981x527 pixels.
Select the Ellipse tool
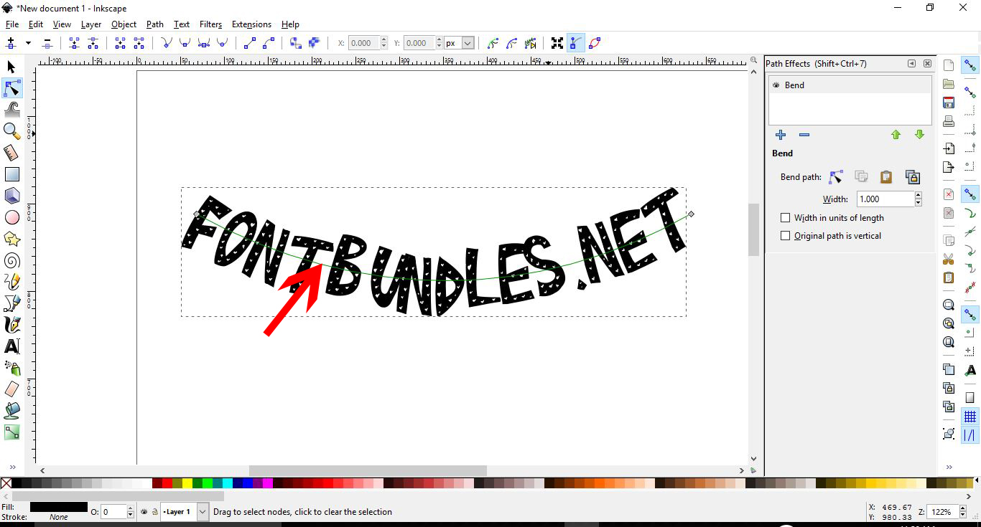[12, 217]
